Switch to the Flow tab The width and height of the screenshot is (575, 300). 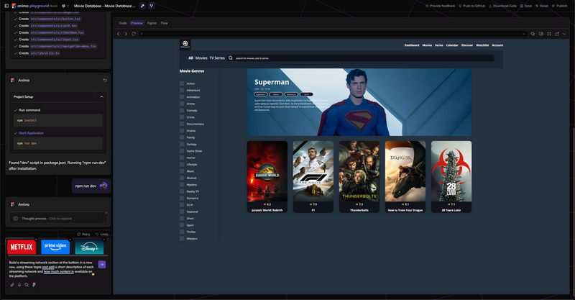[165, 23]
